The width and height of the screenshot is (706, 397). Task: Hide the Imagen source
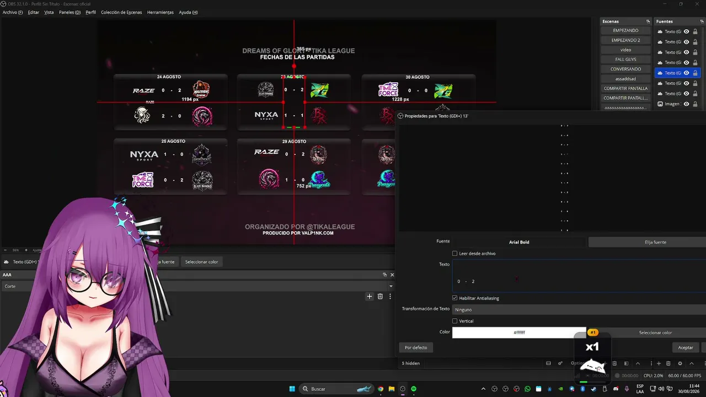pyautogui.click(x=687, y=104)
